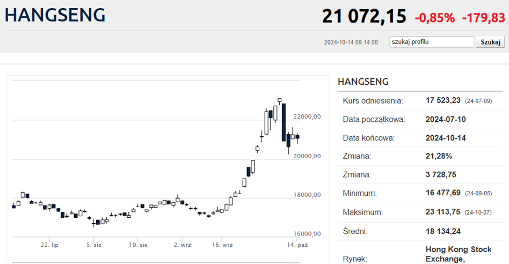Click the 'Minimum:' label
Viewport: 509px width, 264px height.
tap(360, 193)
